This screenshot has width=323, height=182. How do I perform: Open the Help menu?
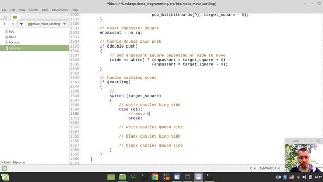[74, 10]
